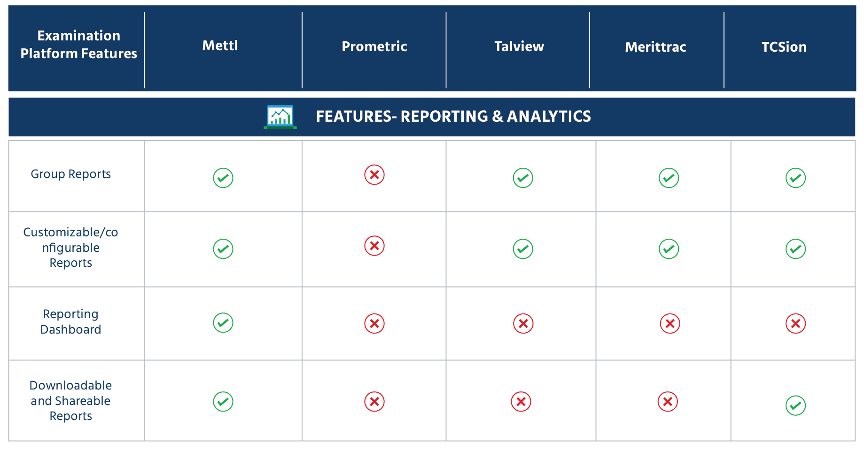This screenshot has width=864, height=452.
Task: Click Talview's red cross for Downloadable Reports
Action: (x=521, y=402)
